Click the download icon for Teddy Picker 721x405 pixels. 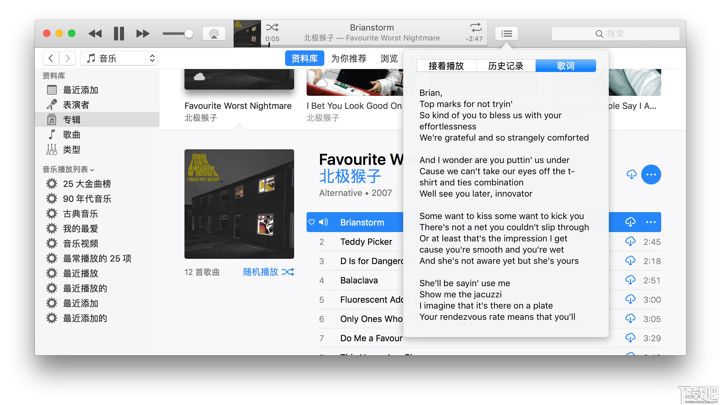tap(629, 241)
